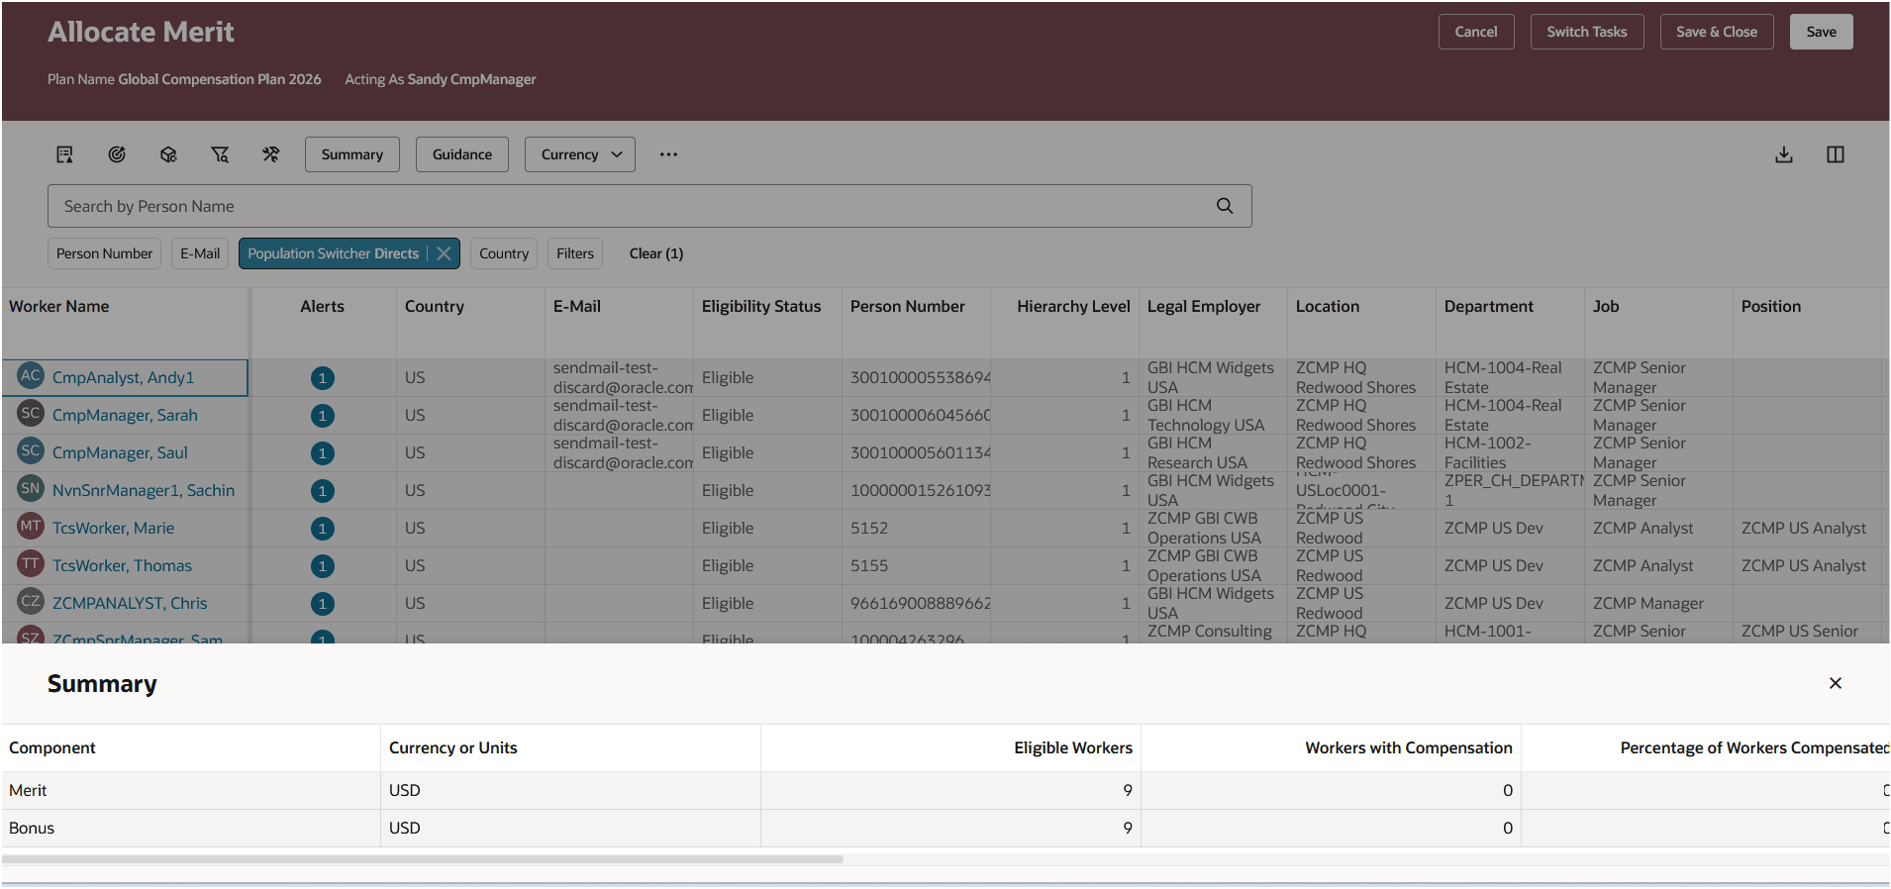
Task: Focus the Search by Person Name field
Action: tap(649, 206)
